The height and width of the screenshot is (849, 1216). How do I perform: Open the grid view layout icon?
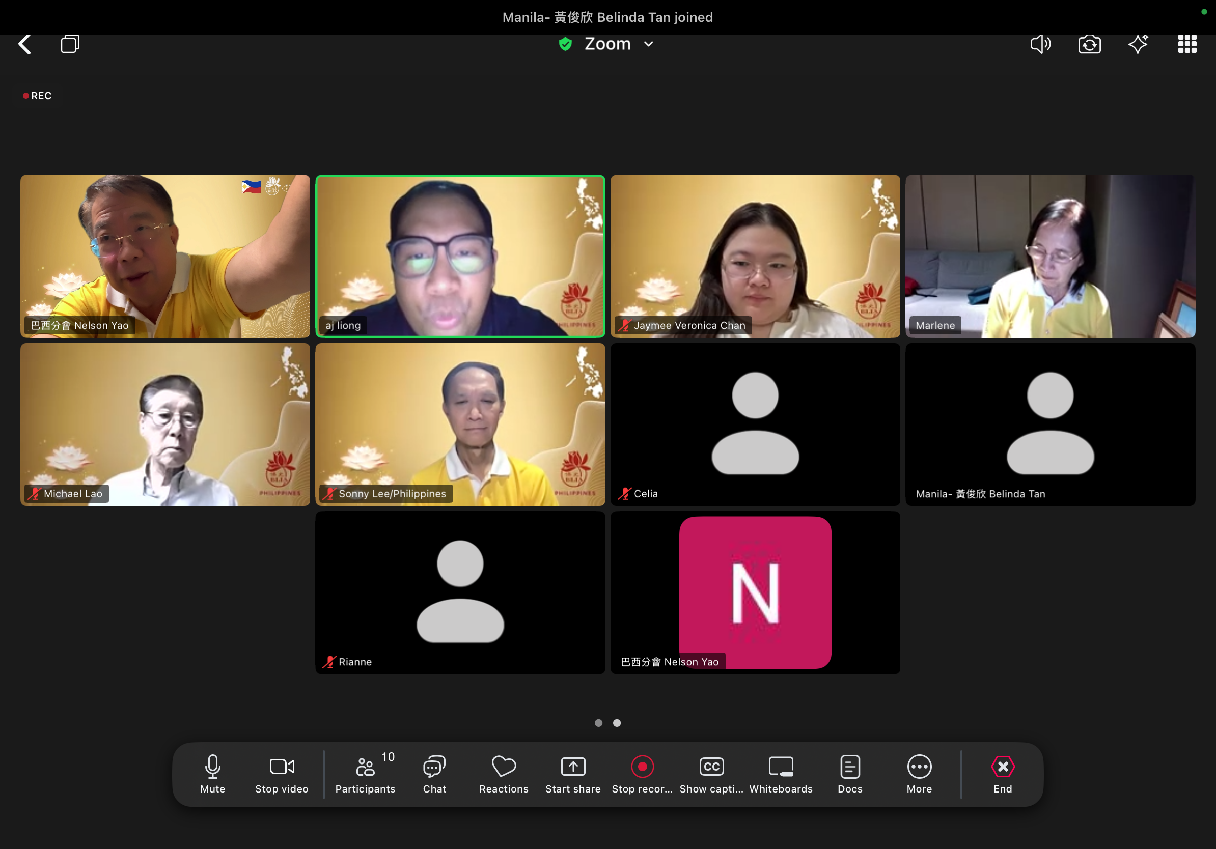1187,44
